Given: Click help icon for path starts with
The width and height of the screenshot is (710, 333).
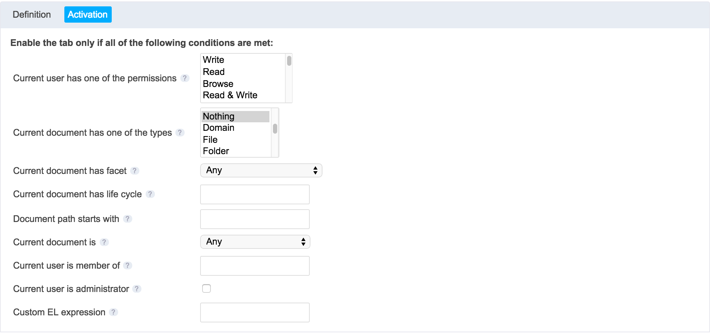Looking at the screenshot, I should 128,219.
